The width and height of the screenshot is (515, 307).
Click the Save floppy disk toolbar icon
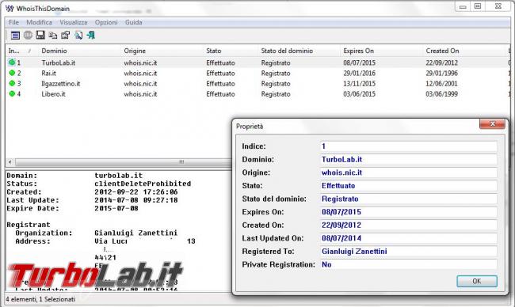click(x=40, y=35)
